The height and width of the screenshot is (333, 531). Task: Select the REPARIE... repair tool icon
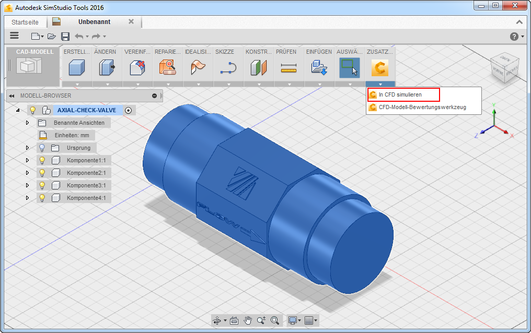tap(168, 67)
